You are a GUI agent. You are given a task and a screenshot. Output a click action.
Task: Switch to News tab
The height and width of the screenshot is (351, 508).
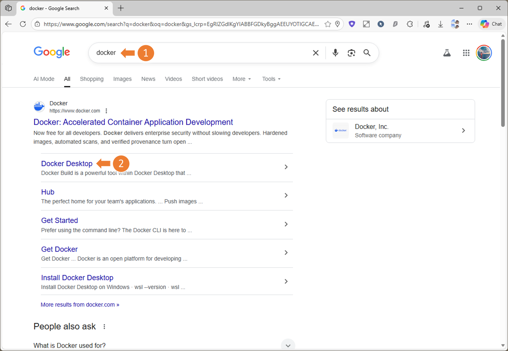[148, 79]
